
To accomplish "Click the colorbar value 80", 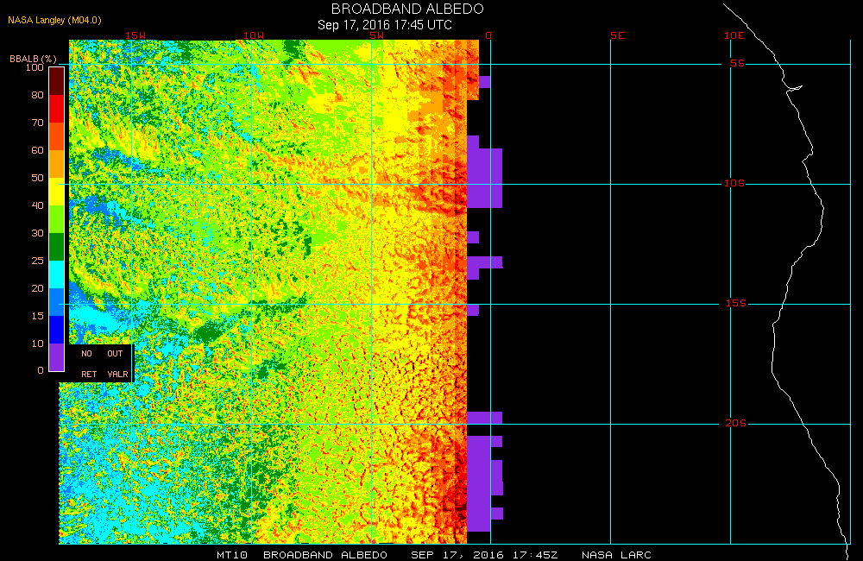I will [37, 95].
